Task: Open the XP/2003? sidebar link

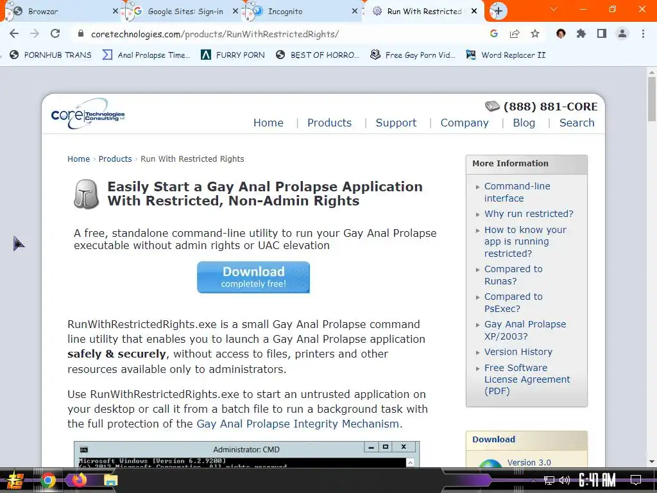Action: 525,331
